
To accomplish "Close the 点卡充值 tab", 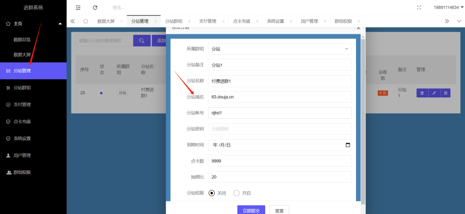I will tap(257, 21).
